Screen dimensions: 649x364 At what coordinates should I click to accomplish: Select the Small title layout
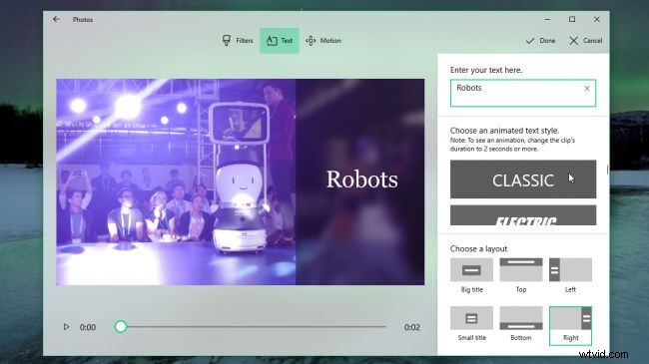472,324
